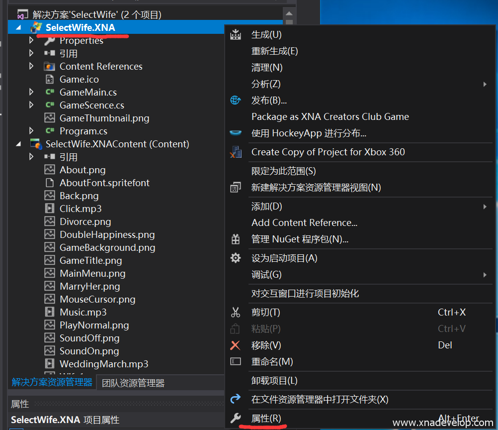Select the 解决方案资源管理器 tab
This screenshot has height=430, width=498.
[x=52, y=382]
